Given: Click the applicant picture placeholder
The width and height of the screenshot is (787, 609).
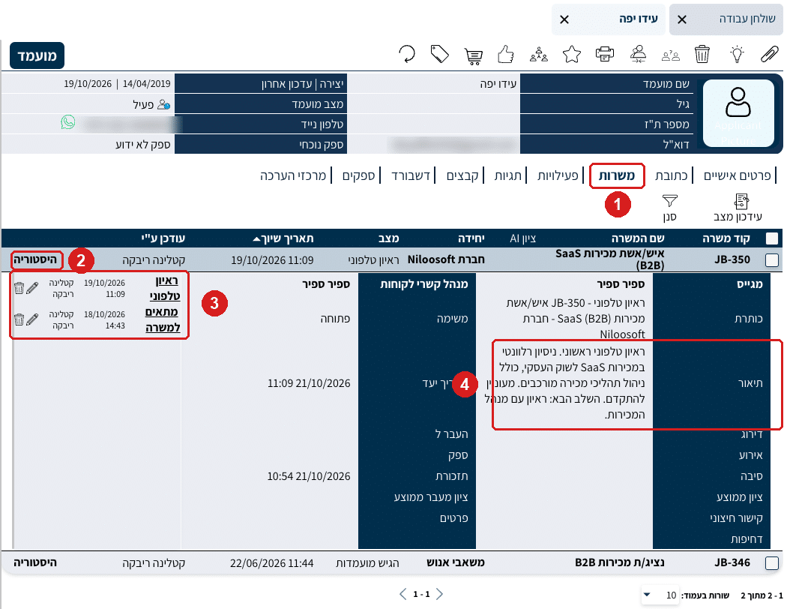Looking at the screenshot, I should tap(738, 113).
